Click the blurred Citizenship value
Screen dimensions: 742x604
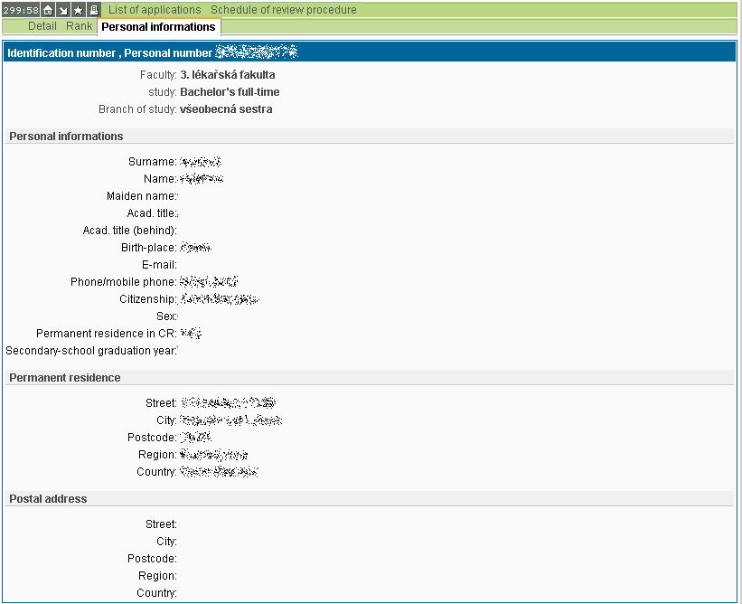tap(220, 299)
